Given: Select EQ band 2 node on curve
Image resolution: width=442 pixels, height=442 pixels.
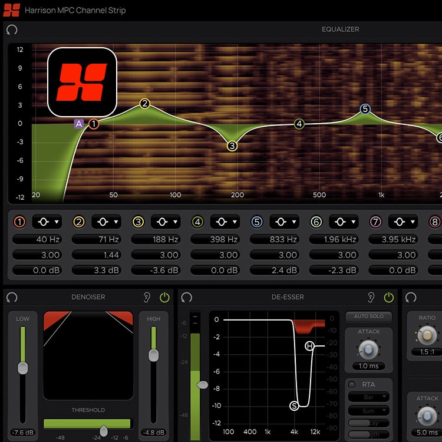Looking at the screenshot, I should (145, 104).
